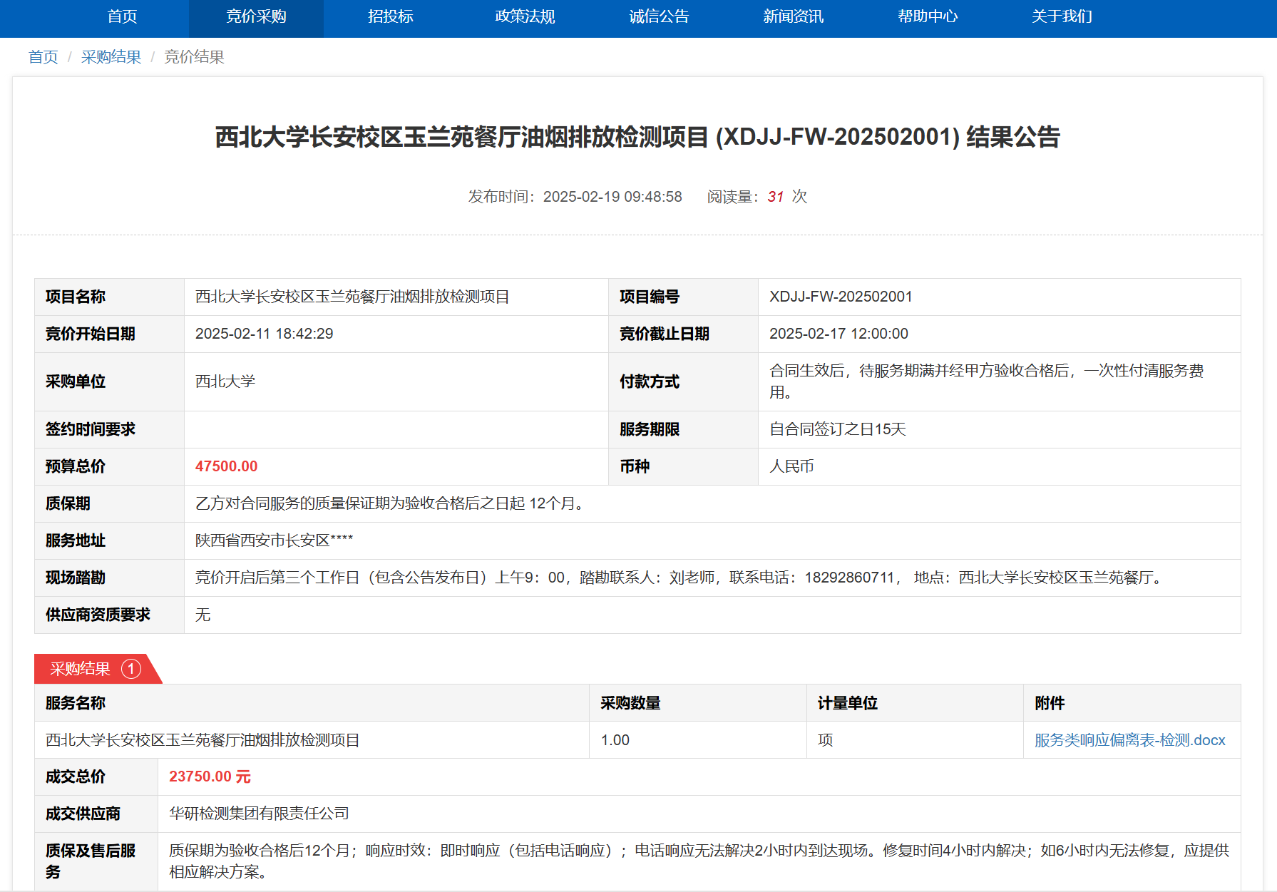The height and width of the screenshot is (892, 1277).
Task: Go to the 采购结果 breadcrumb link
Action: tap(111, 57)
